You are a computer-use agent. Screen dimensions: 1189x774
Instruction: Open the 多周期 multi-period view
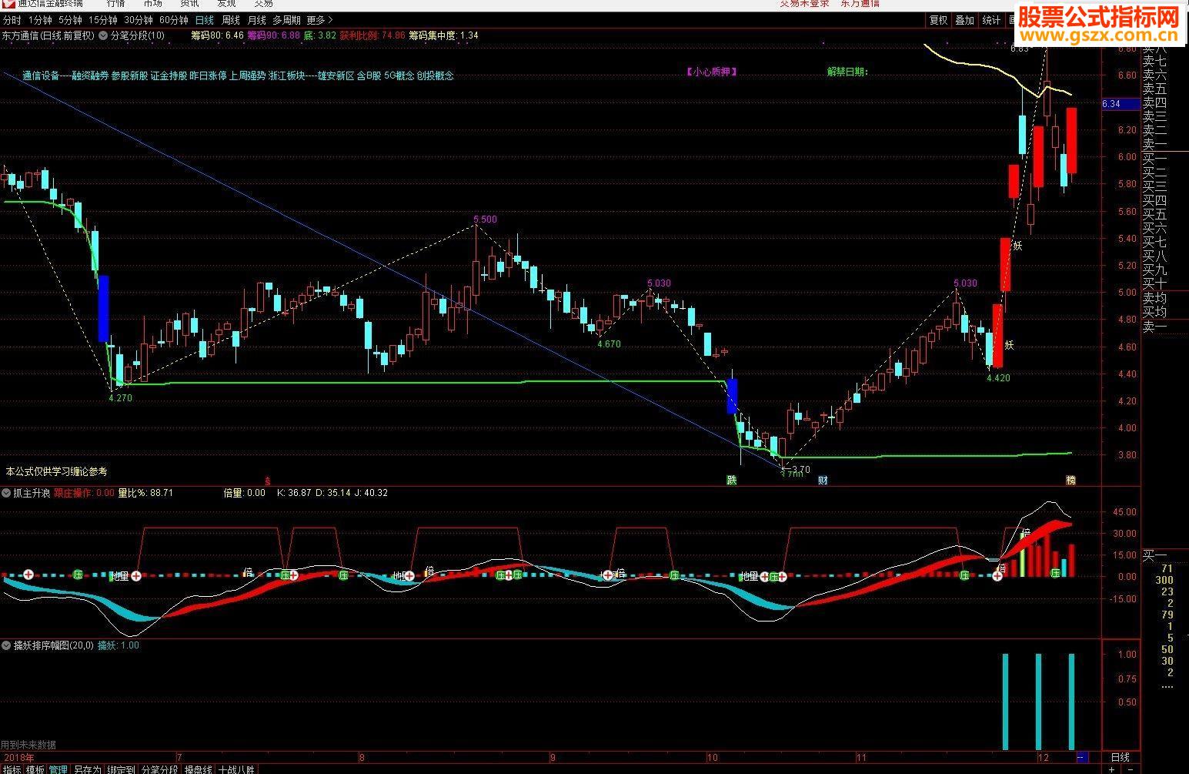click(x=286, y=20)
